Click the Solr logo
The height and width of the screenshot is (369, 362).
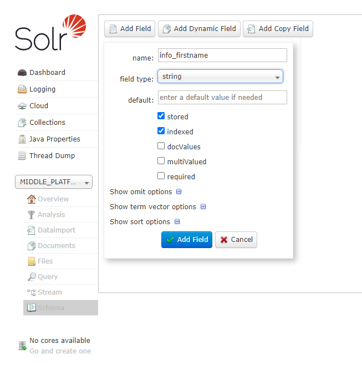tap(50, 33)
